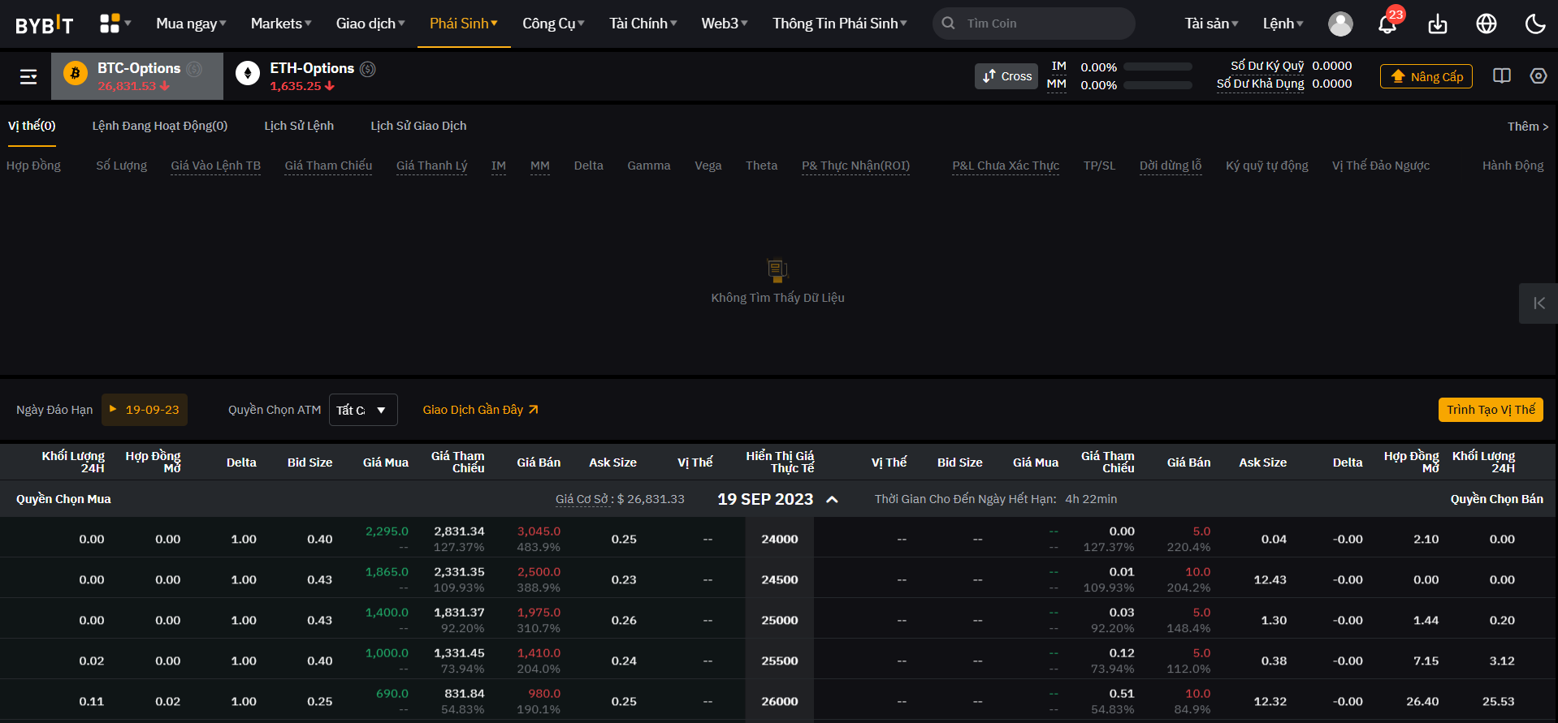Click the MM margin progress bar
Viewport: 1558px width, 723px height.
pos(1158,85)
